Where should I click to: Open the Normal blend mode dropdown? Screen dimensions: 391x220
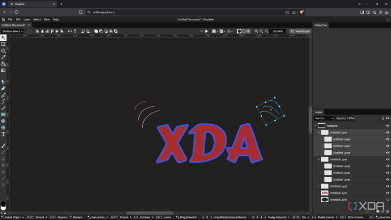(324, 118)
